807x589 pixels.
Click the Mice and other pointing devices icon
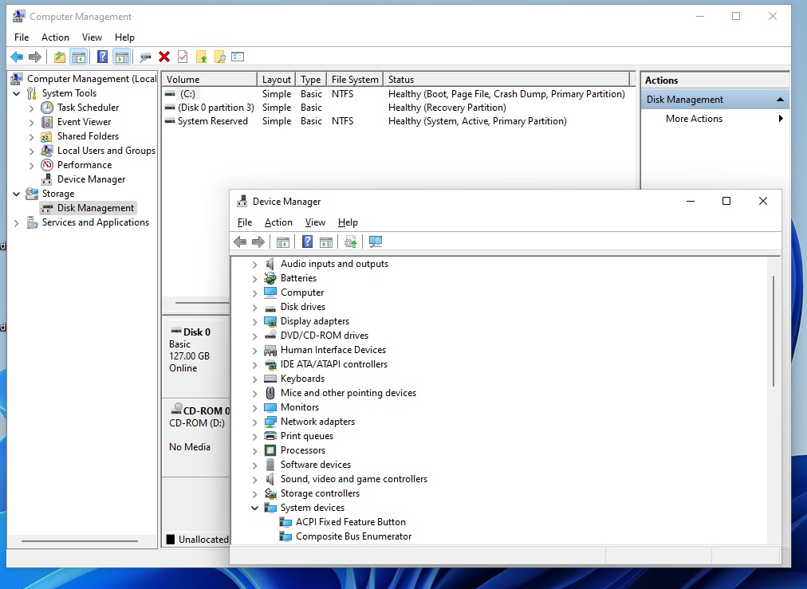pyautogui.click(x=270, y=393)
